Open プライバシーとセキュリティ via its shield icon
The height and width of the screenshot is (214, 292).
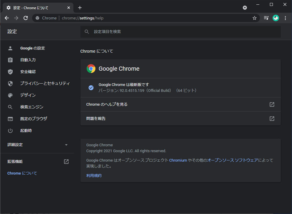click(x=10, y=83)
